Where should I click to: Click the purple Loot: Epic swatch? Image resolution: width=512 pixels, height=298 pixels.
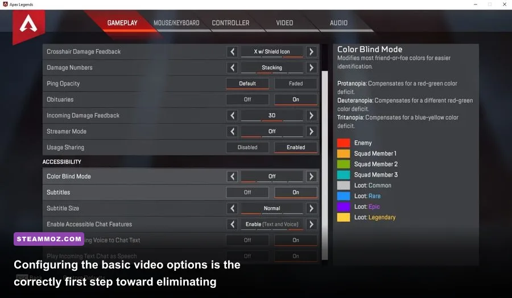344,207
